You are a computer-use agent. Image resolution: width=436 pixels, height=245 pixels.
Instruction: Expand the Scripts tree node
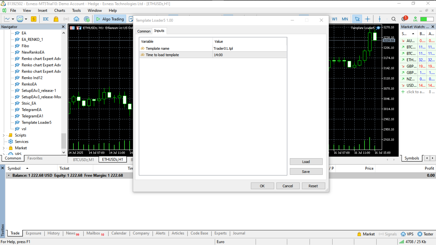4,135
